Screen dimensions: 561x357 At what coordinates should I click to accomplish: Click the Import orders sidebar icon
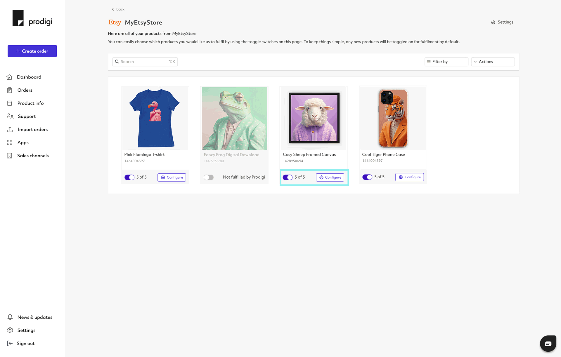pos(10,130)
